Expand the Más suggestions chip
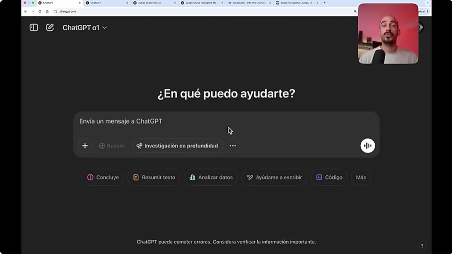The width and height of the screenshot is (452, 254). pos(361,177)
